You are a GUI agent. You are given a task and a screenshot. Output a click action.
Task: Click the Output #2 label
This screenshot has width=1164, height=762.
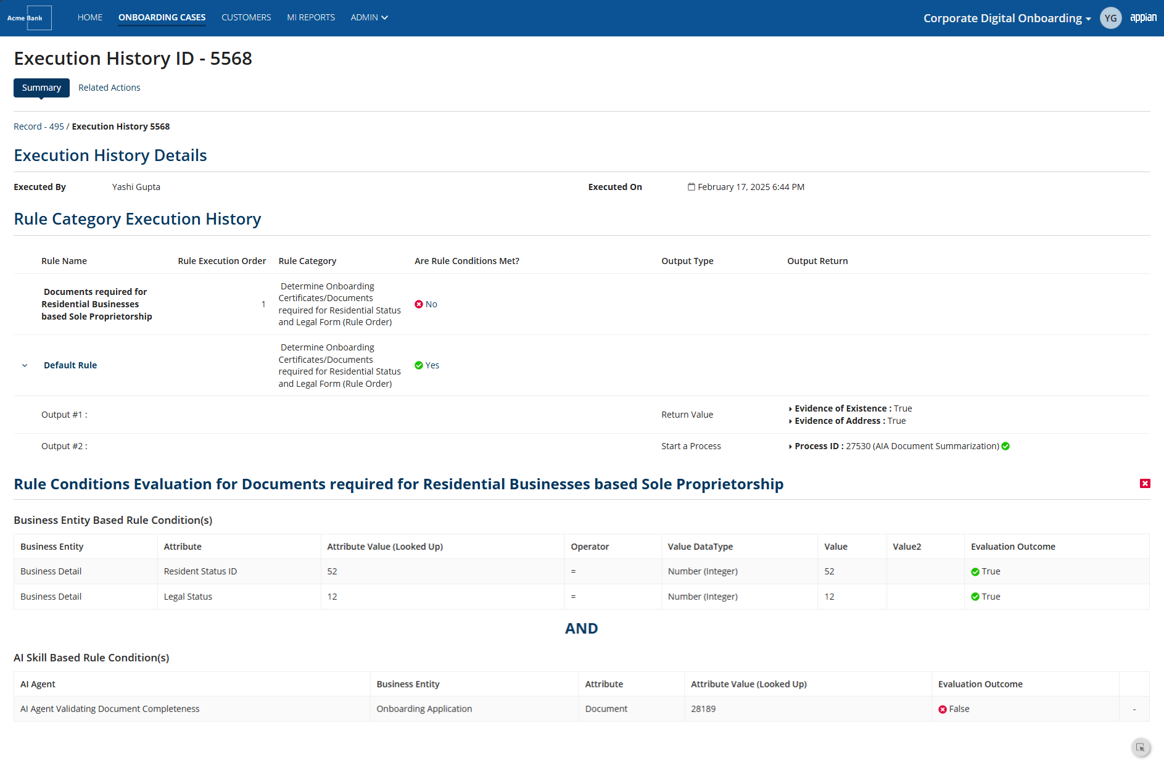tap(64, 446)
